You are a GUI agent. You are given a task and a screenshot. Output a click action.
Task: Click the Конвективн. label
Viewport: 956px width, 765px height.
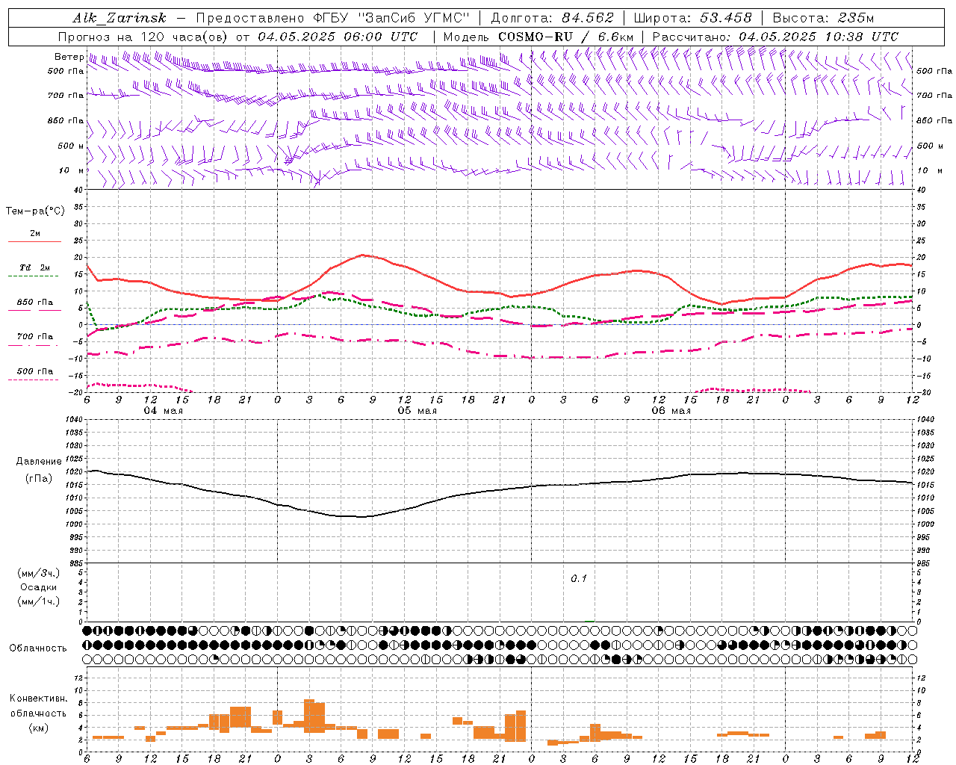(x=38, y=699)
